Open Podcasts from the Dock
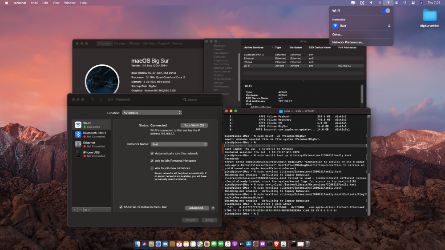Viewport: 445px width, 250px height. (x=235, y=244)
